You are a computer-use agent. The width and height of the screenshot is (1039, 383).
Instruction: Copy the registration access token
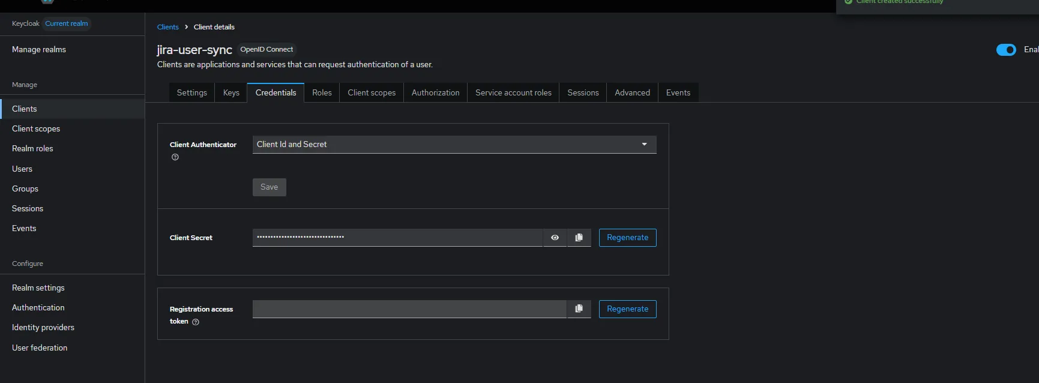point(579,309)
